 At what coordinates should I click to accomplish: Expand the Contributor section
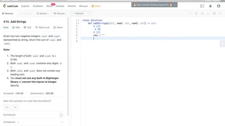(x=33, y=115)
